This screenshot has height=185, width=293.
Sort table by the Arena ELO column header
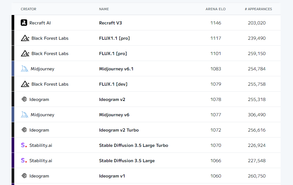coord(216,9)
